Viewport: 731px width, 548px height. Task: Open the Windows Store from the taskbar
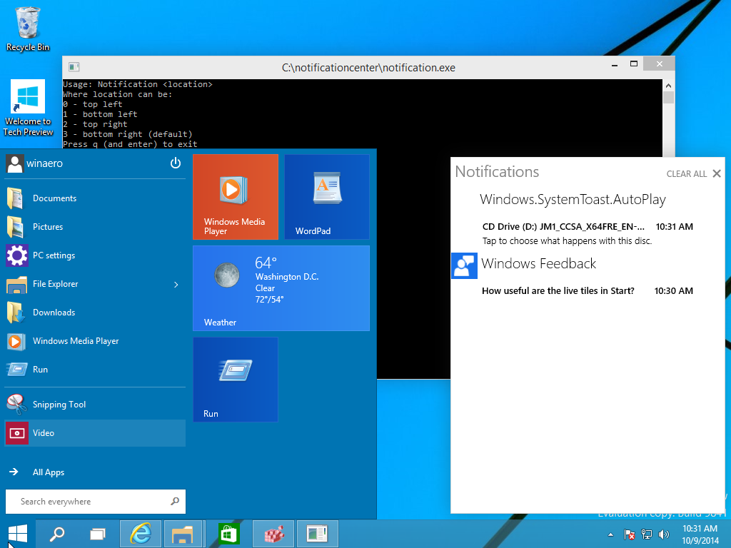228,533
